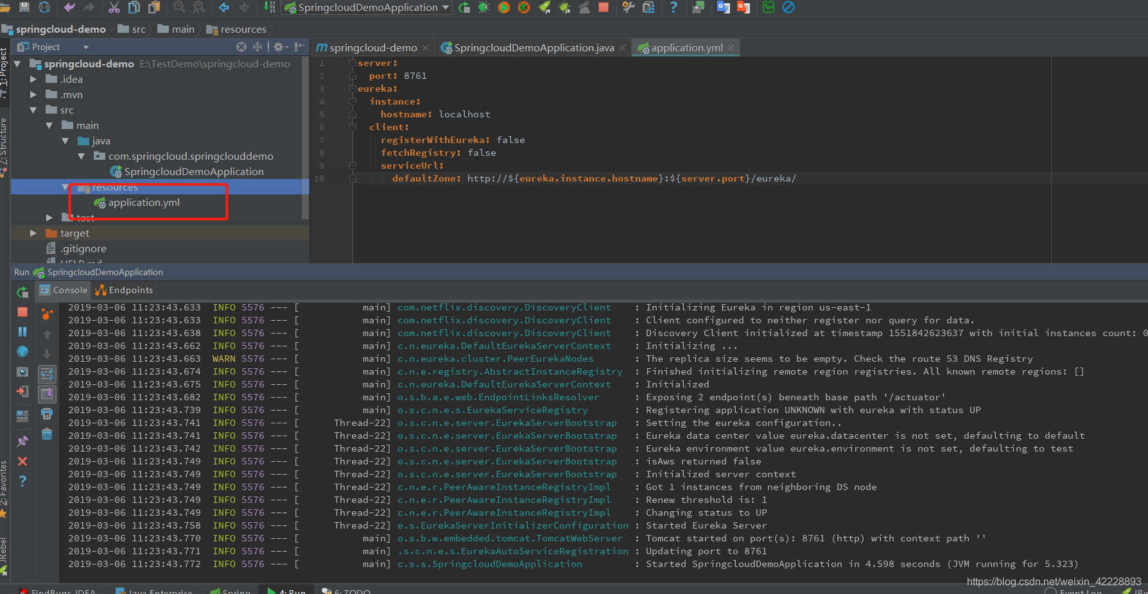
Task: Close Run tab with the red X
Action: (22, 461)
